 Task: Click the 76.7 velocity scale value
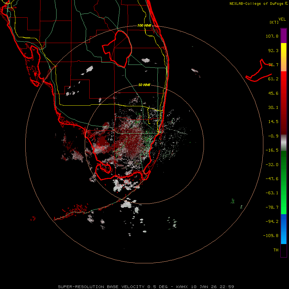click(x=273, y=65)
